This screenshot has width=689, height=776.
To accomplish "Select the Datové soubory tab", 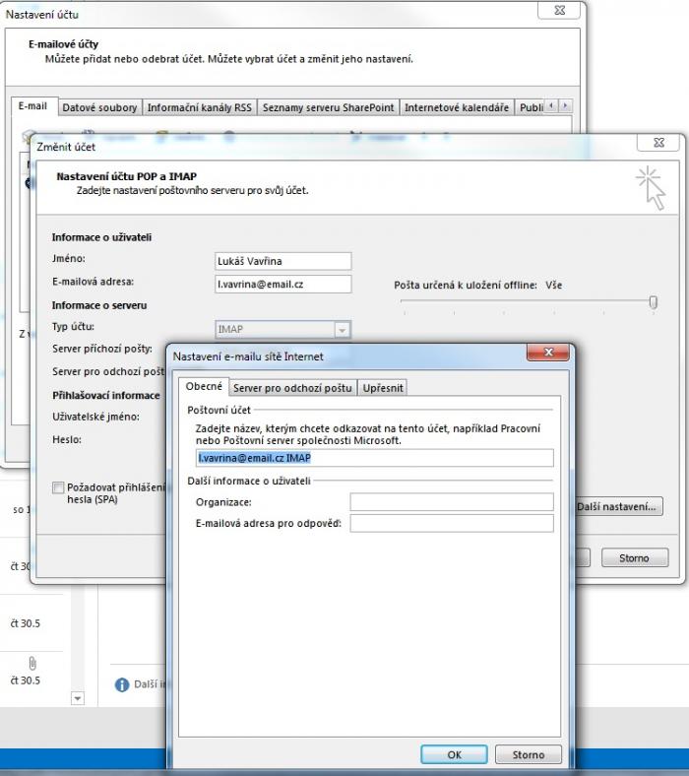I will 100,107.
